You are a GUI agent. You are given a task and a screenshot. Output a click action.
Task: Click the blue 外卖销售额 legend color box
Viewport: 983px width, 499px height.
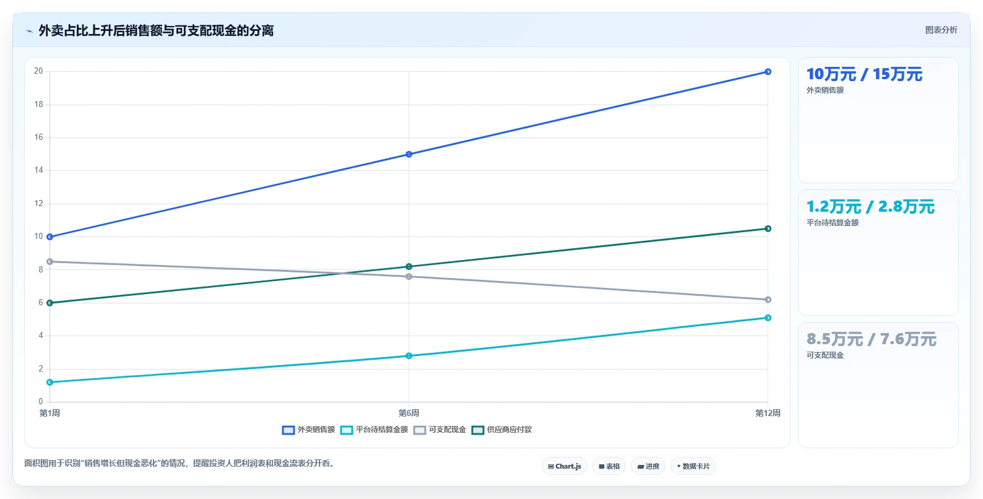pos(288,430)
